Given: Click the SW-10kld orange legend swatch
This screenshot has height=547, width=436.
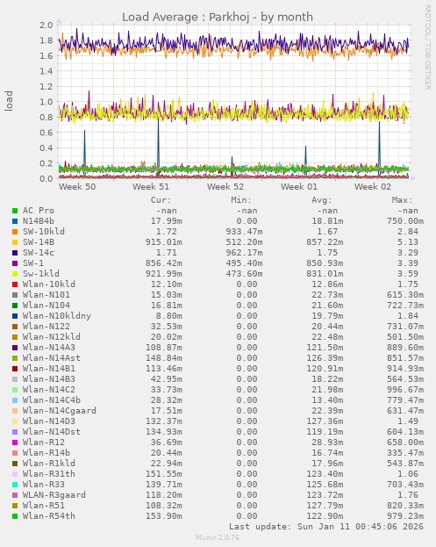Looking at the screenshot, I should (15, 232).
